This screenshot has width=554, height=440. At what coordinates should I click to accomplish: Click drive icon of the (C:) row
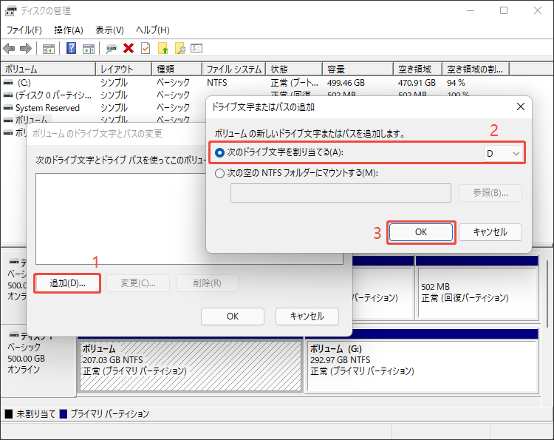(x=8, y=82)
